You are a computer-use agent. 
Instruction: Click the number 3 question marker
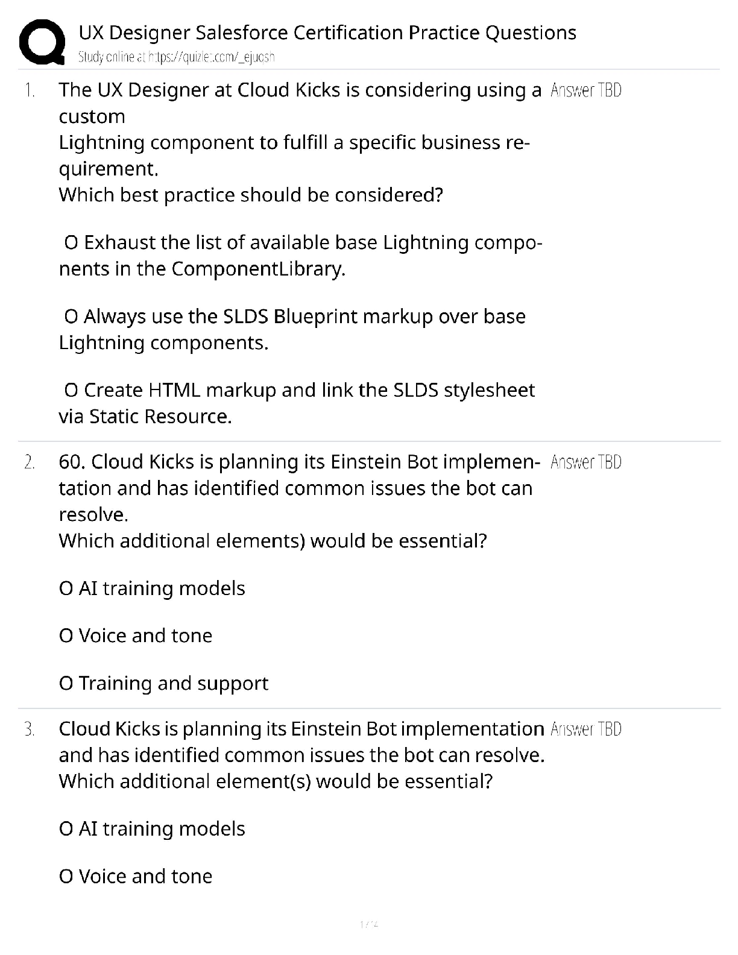[30, 730]
